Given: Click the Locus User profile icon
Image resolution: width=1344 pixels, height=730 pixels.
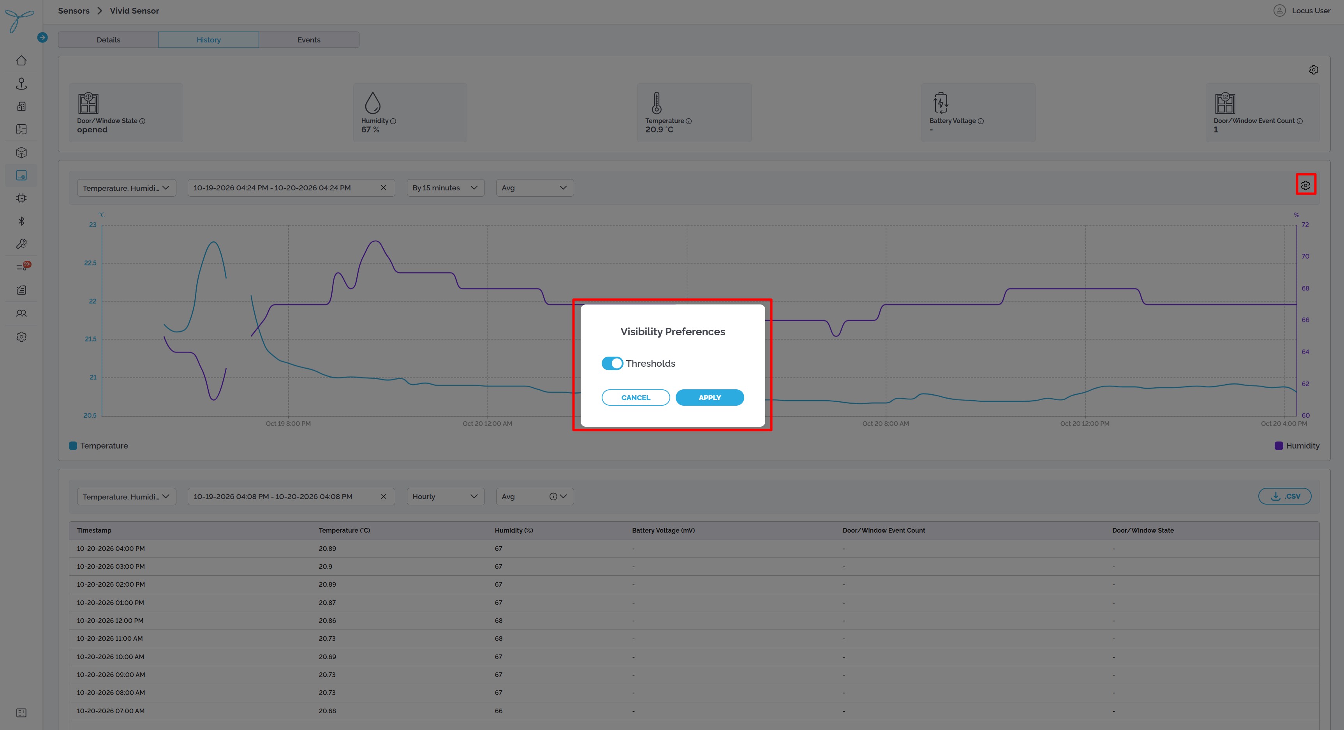Looking at the screenshot, I should (1279, 11).
